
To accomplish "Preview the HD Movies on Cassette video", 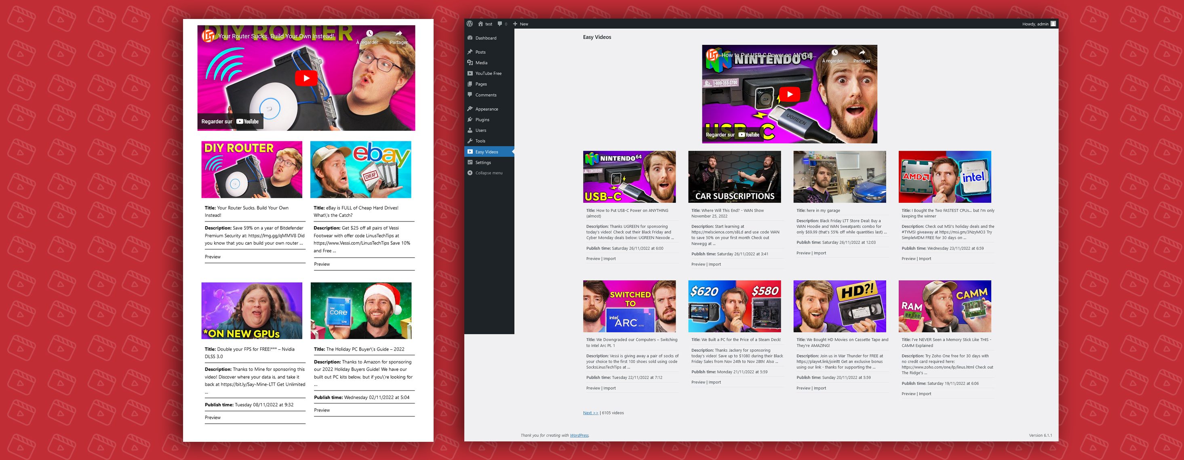I will click(803, 388).
